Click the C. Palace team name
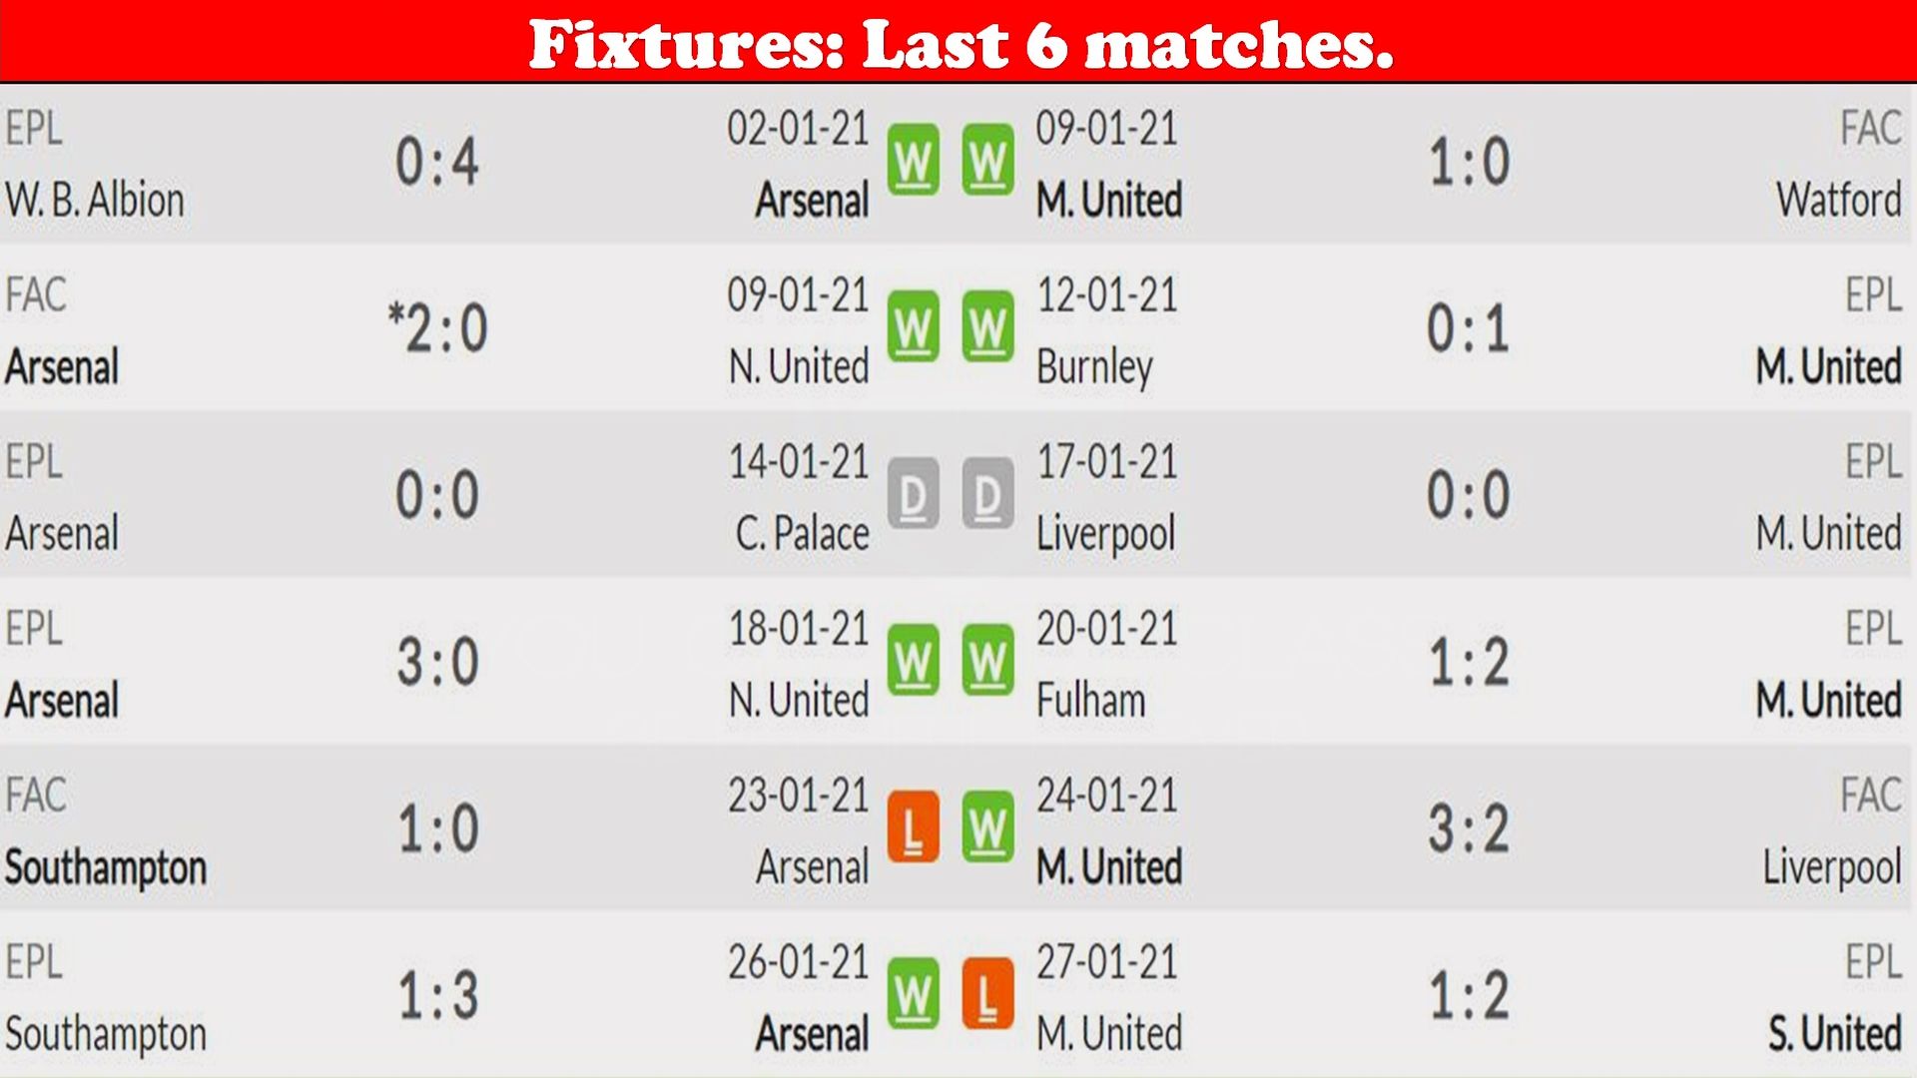This screenshot has height=1078, width=1917. (802, 533)
